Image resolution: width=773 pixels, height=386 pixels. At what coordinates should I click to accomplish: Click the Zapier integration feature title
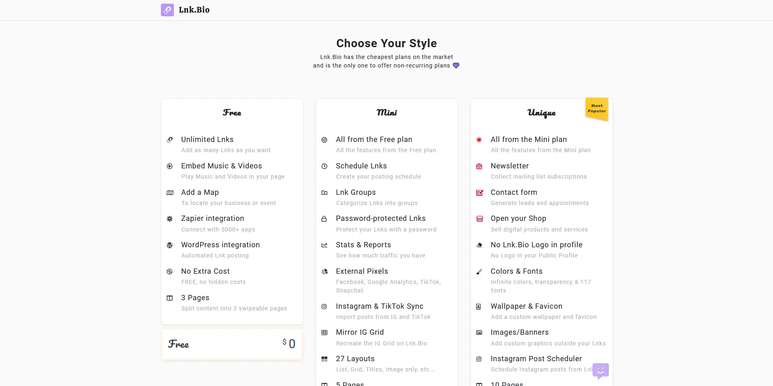click(x=213, y=218)
